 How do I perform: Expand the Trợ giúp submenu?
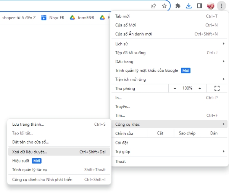pyautogui.click(x=168, y=151)
